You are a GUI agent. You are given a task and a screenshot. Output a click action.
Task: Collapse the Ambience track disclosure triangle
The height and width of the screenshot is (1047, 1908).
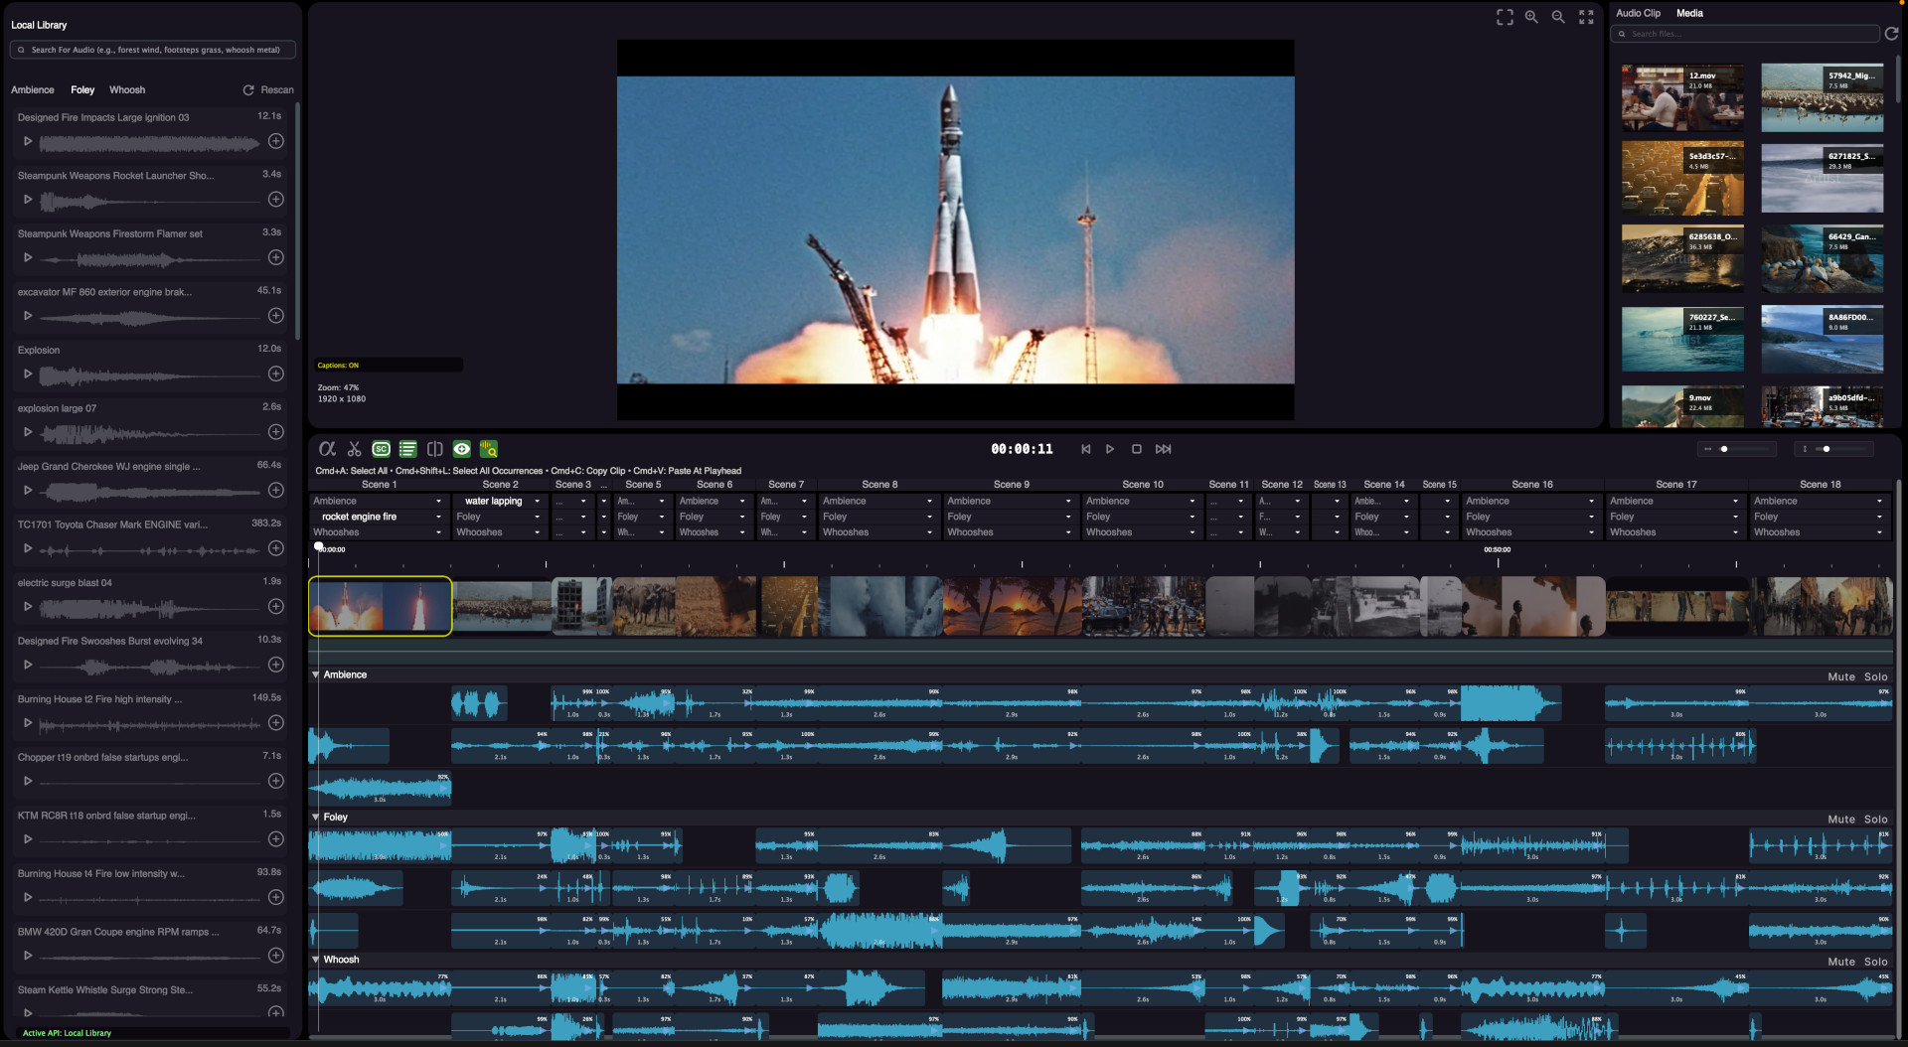316,674
